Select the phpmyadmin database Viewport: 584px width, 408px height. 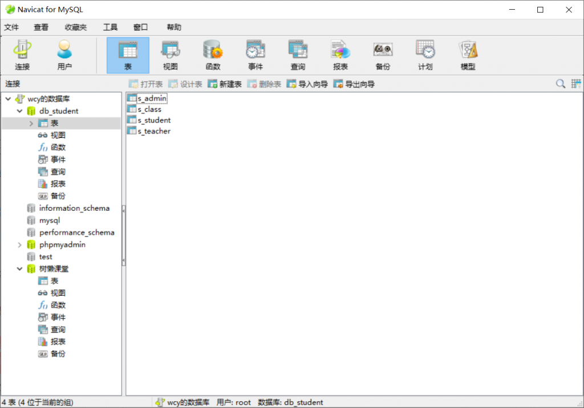pyautogui.click(x=56, y=244)
